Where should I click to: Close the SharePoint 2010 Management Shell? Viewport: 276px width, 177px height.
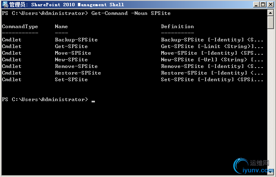[x=270, y=4]
